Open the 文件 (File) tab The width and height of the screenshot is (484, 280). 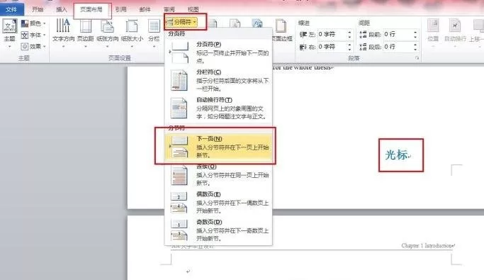click(12, 10)
